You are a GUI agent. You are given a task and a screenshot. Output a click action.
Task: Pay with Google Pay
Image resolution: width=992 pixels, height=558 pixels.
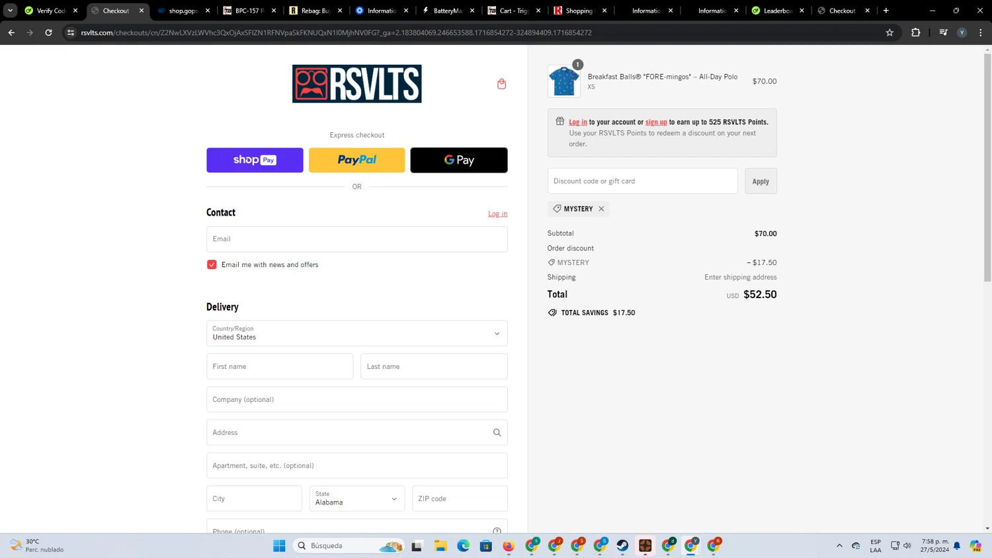(459, 160)
